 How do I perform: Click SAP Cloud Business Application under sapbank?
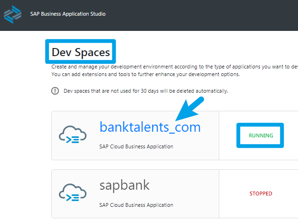pos(136,205)
